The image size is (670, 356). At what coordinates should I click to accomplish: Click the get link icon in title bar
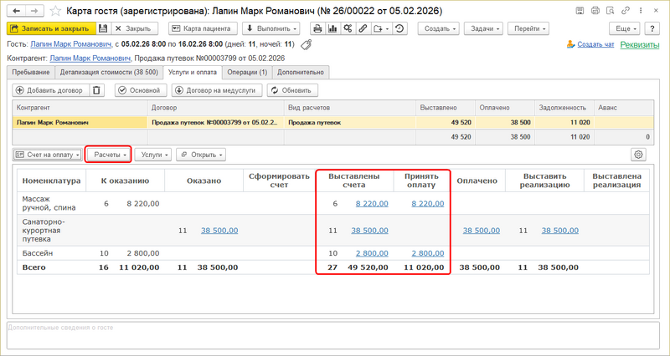point(596,11)
